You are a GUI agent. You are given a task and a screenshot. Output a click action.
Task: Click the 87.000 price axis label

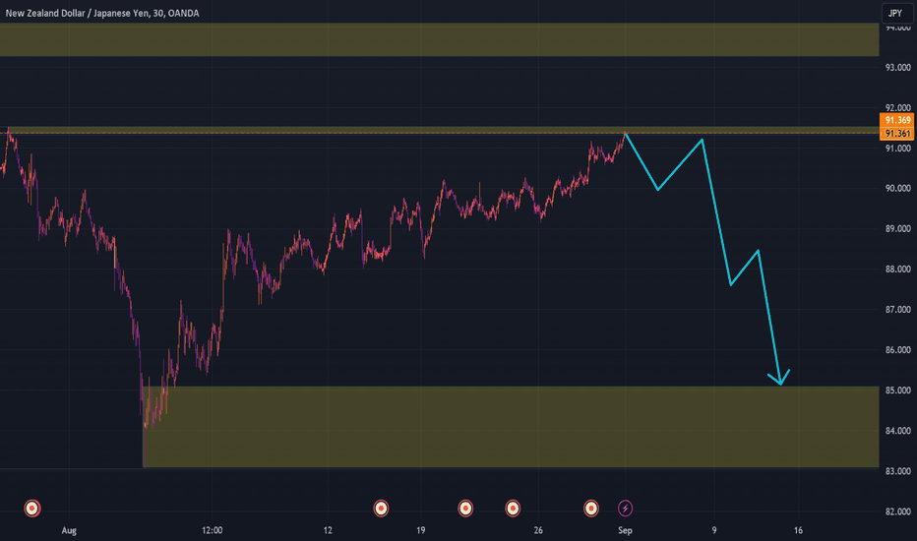click(897, 310)
